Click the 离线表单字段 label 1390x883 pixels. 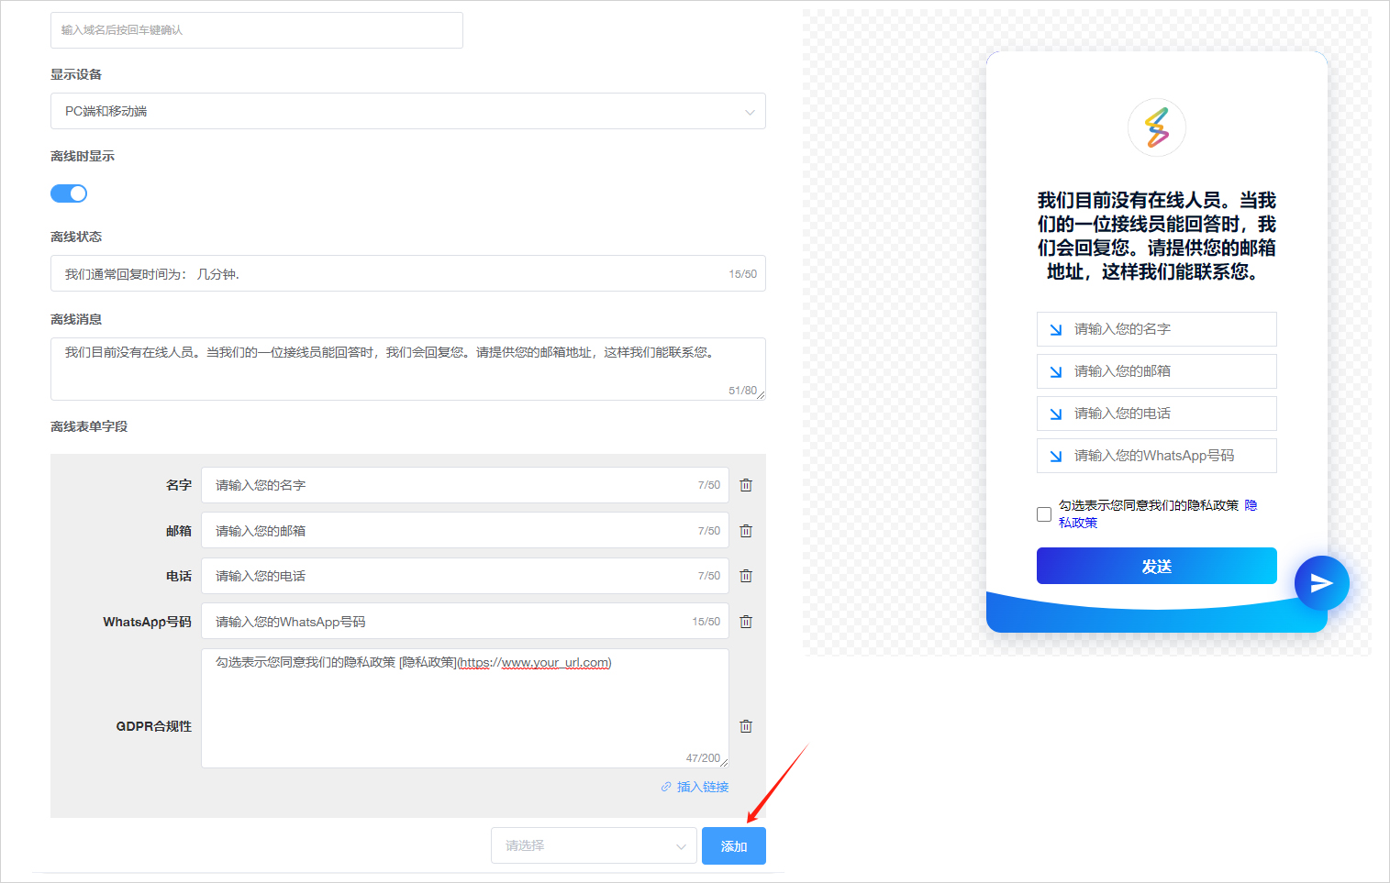point(89,426)
